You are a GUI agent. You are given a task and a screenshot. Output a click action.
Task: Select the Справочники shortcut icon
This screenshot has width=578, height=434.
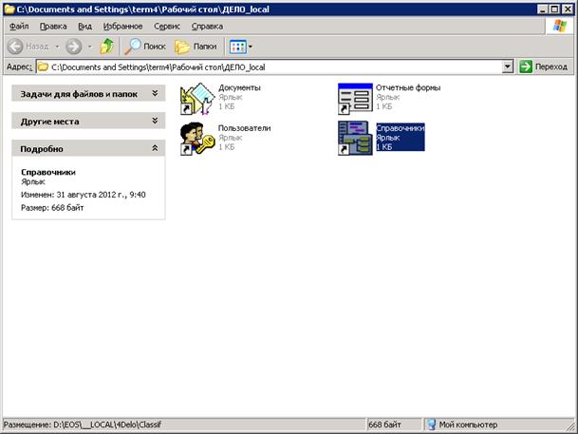(x=355, y=139)
